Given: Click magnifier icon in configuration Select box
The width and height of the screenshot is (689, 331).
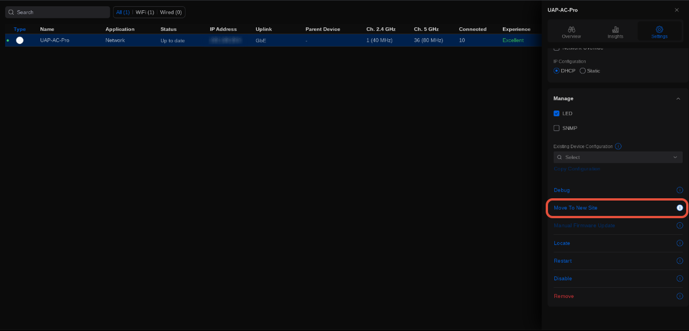Looking at the screenshot, I should pos(560,157).
